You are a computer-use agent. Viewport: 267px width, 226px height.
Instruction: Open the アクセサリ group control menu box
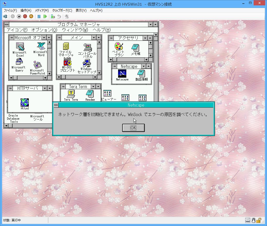coord(111,38)
